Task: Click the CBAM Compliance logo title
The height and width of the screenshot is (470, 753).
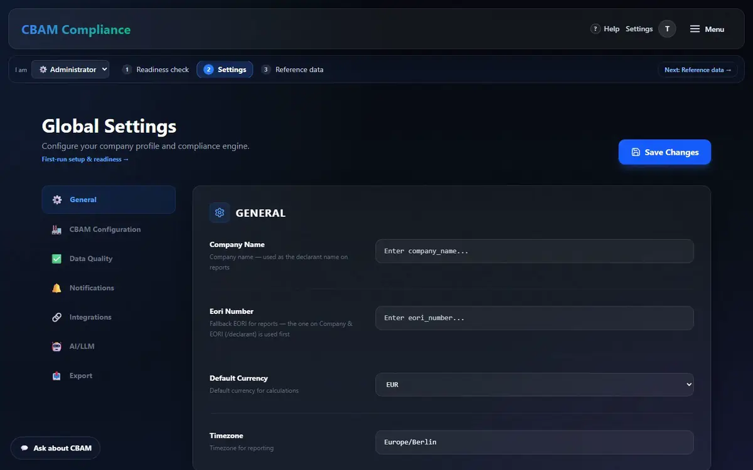Action: [76, 29]
